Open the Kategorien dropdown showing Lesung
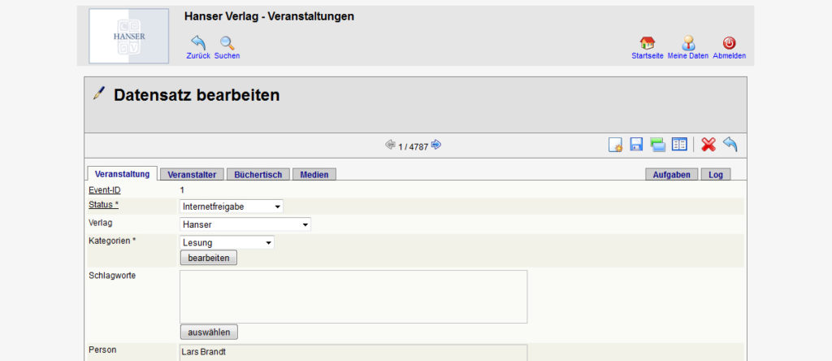This screenshot has height=361, width=832. coord(227,242)
